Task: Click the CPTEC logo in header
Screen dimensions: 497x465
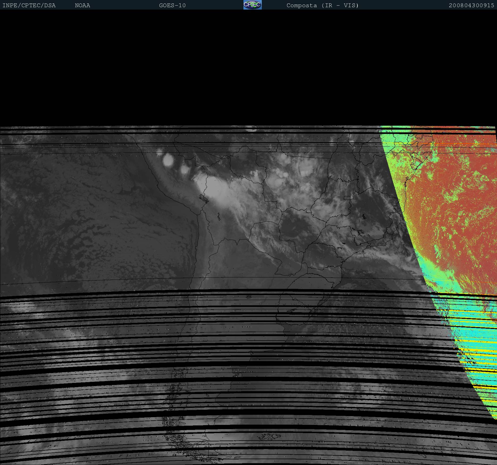Action: tap(252, 5)
